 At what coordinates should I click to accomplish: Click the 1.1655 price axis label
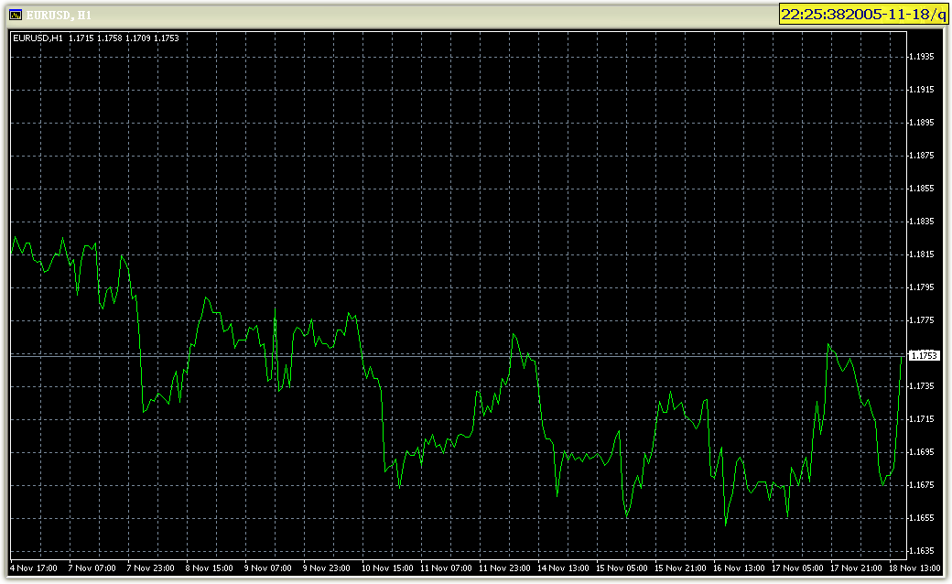pos(922,518)
